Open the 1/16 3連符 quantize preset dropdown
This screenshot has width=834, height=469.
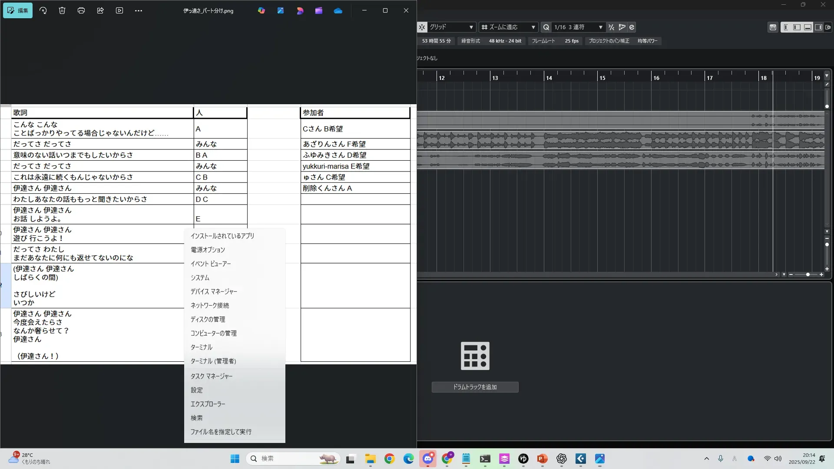coord(578,27)
